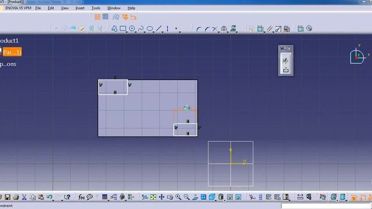The image size is (372, 209).
Task: Click the Exit Workbench icon in floating toolbar
Action: pos(285,70)
